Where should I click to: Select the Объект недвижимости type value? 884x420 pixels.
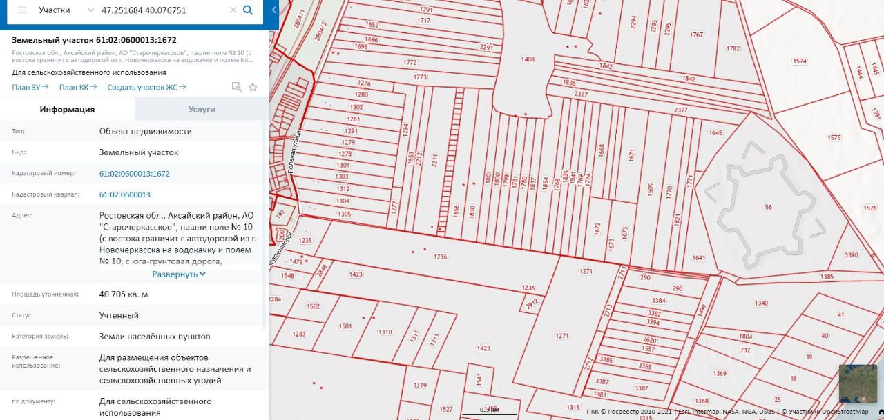coord(146,131)
